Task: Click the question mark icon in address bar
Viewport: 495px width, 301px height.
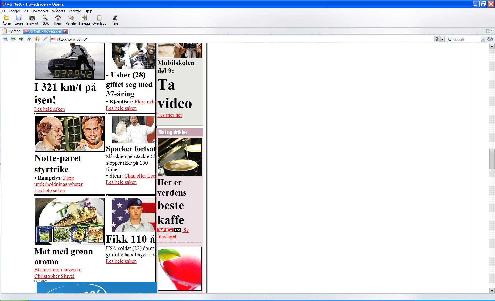Action: (437, 39)
